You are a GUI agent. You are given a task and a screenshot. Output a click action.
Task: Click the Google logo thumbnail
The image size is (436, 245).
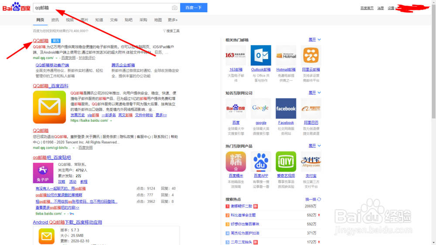(261, 108)
